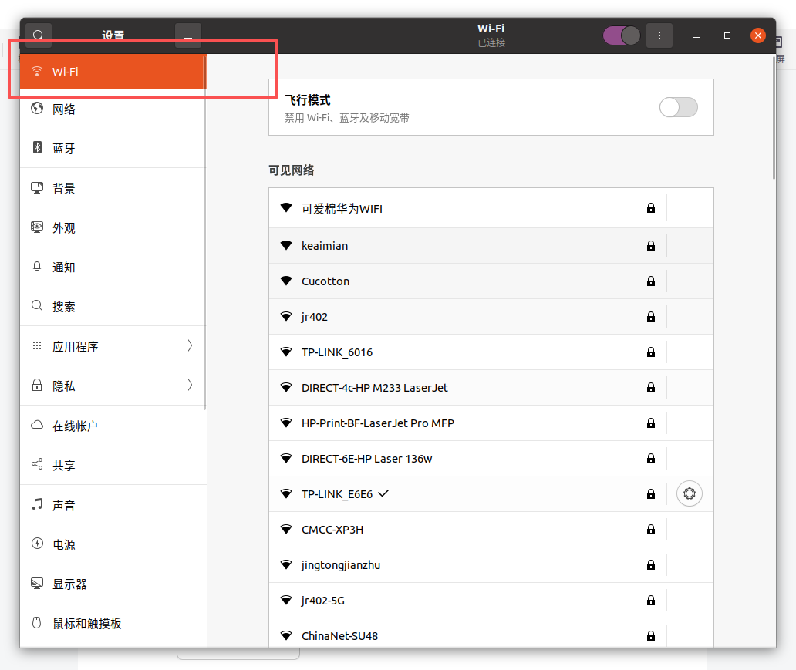Click the music note icon beside 声音
796x670 pixels.
(x=37, y=504)
